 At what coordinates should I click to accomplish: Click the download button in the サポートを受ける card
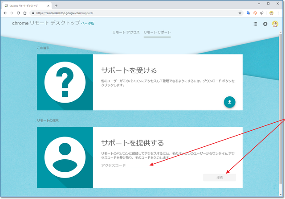point(229,102)
